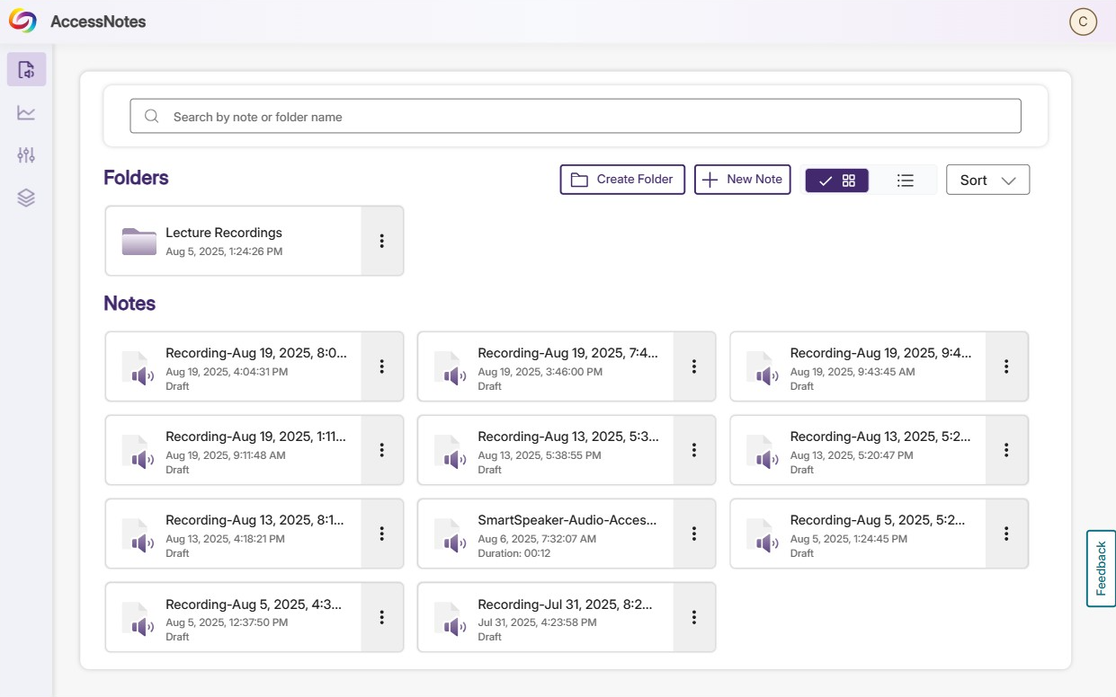Open the voice notes page from the sidebar
This screenshot has width=1116, height=697.
coord(25,69)
